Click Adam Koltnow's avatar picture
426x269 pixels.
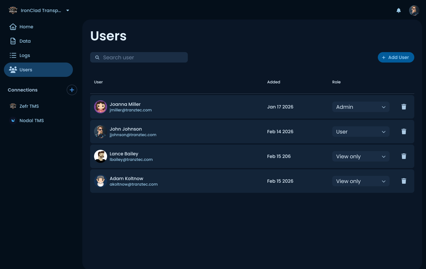(x=101, y=181)
